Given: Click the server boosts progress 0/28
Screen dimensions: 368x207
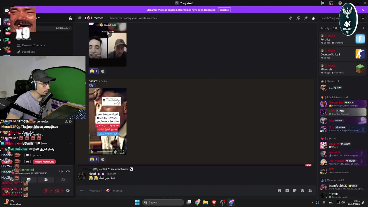Looking at the screenshot, I should tap(63, 28).
